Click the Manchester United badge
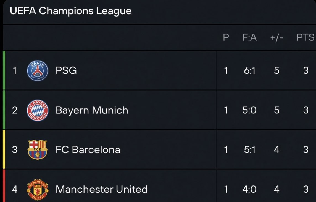Image resolution: width=316 pixels, height=202 pixels. click(x=38, y=190)
